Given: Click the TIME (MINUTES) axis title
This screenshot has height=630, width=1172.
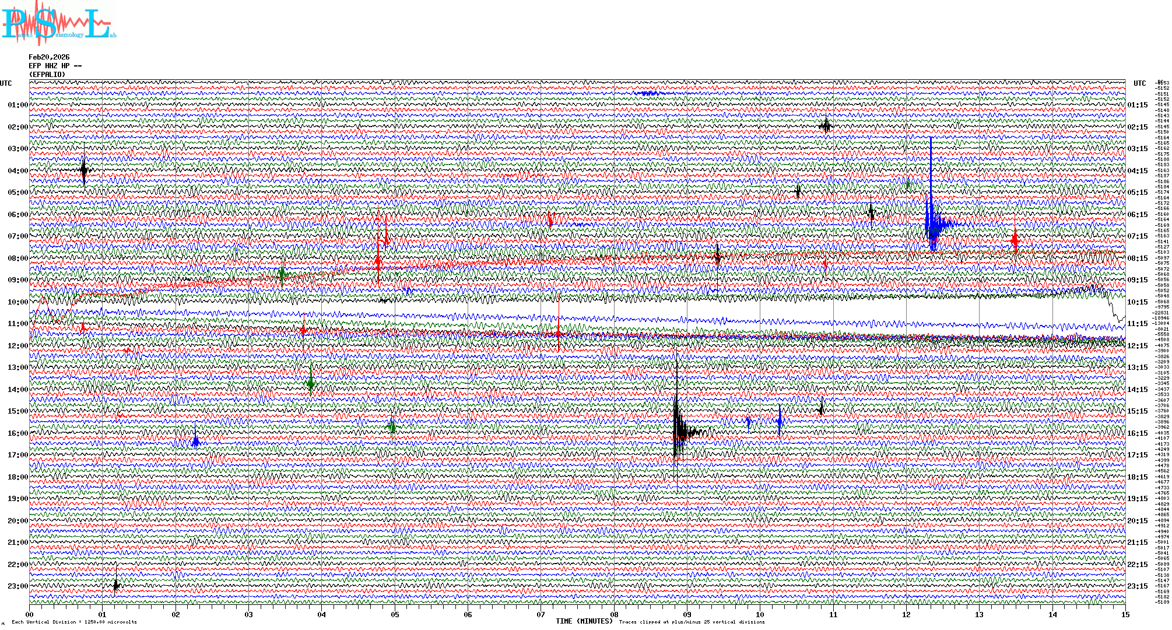Looking at the screenshot, I should pos(584,621).
